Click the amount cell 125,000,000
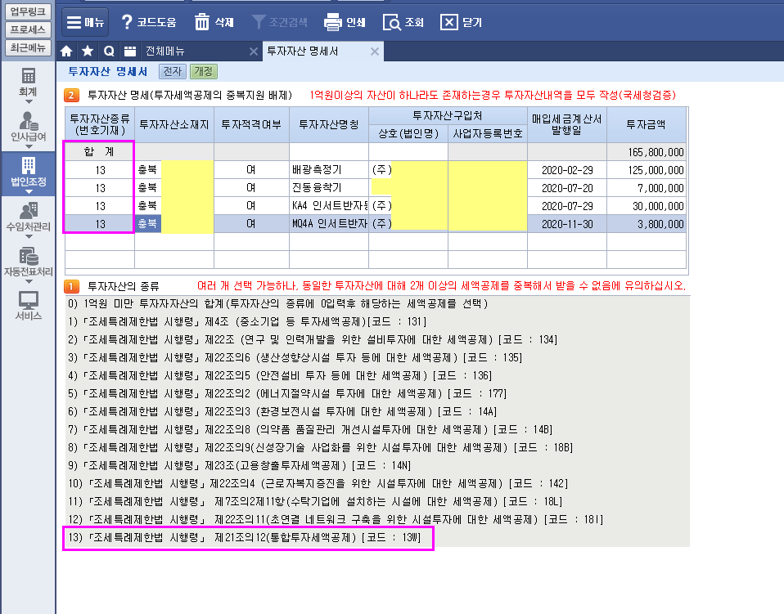This screenshot has width=784, height=614. coord(646,170)
